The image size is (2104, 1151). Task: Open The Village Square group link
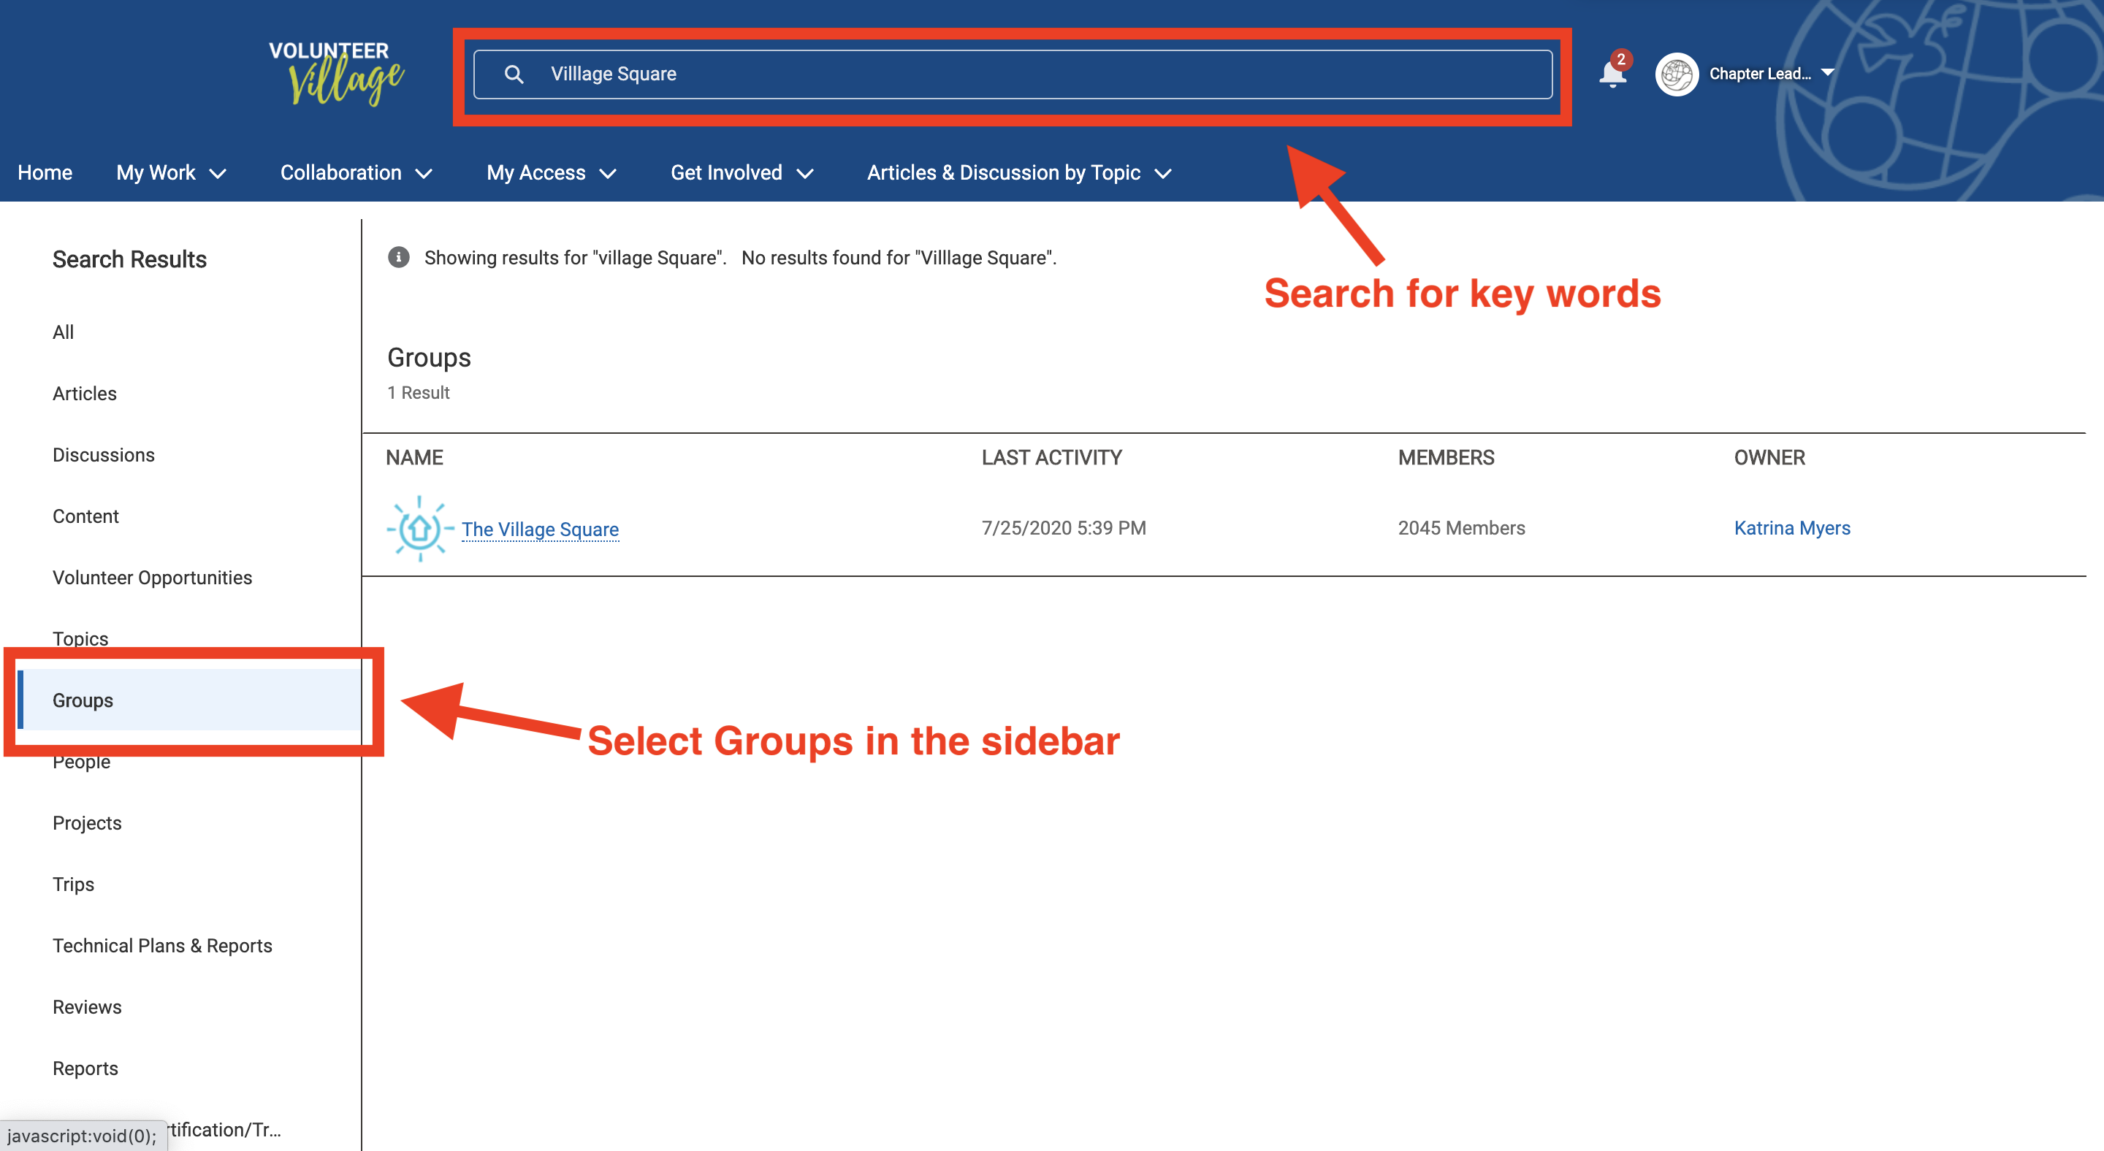[540, 529]
